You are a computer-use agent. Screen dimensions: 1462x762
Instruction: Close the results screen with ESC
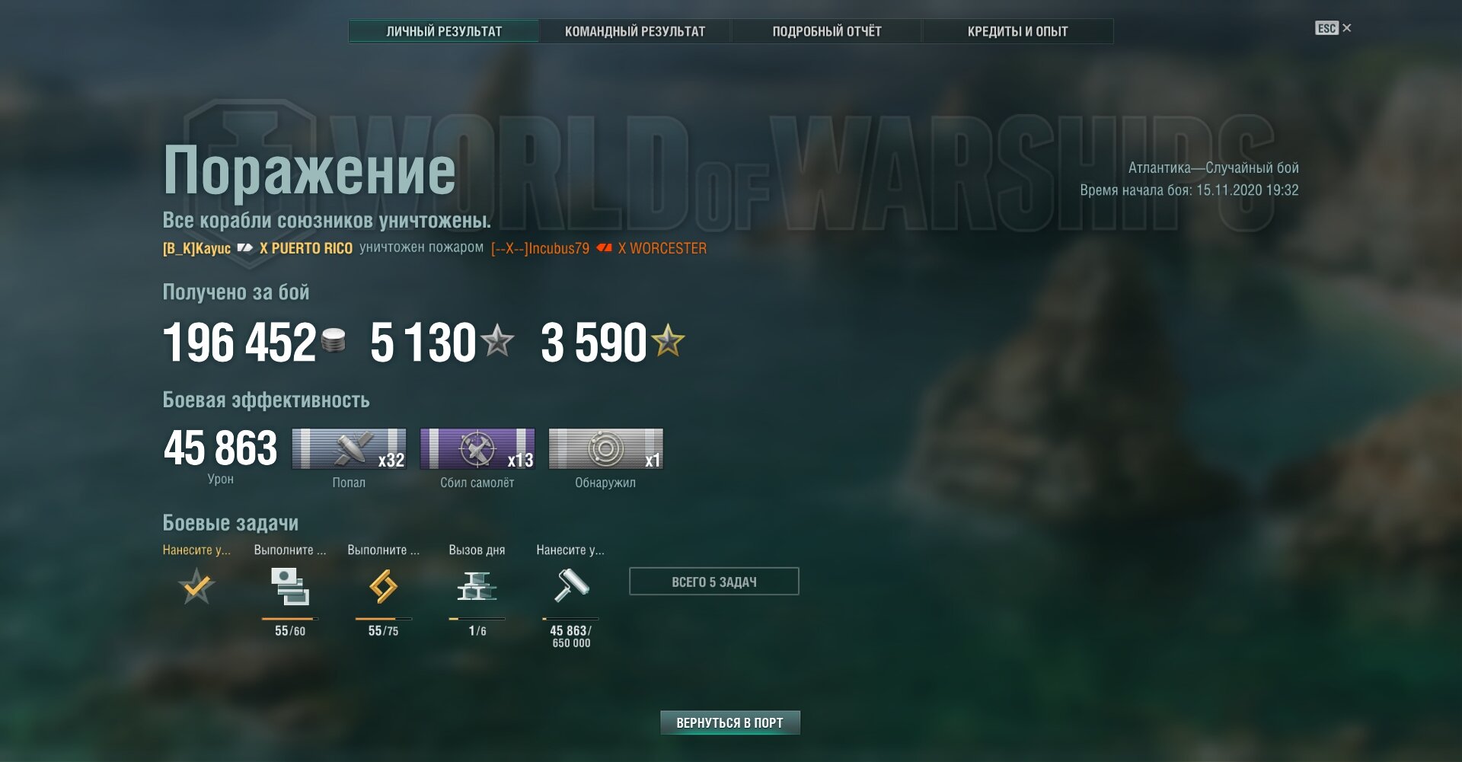[x=1333, y=28]
